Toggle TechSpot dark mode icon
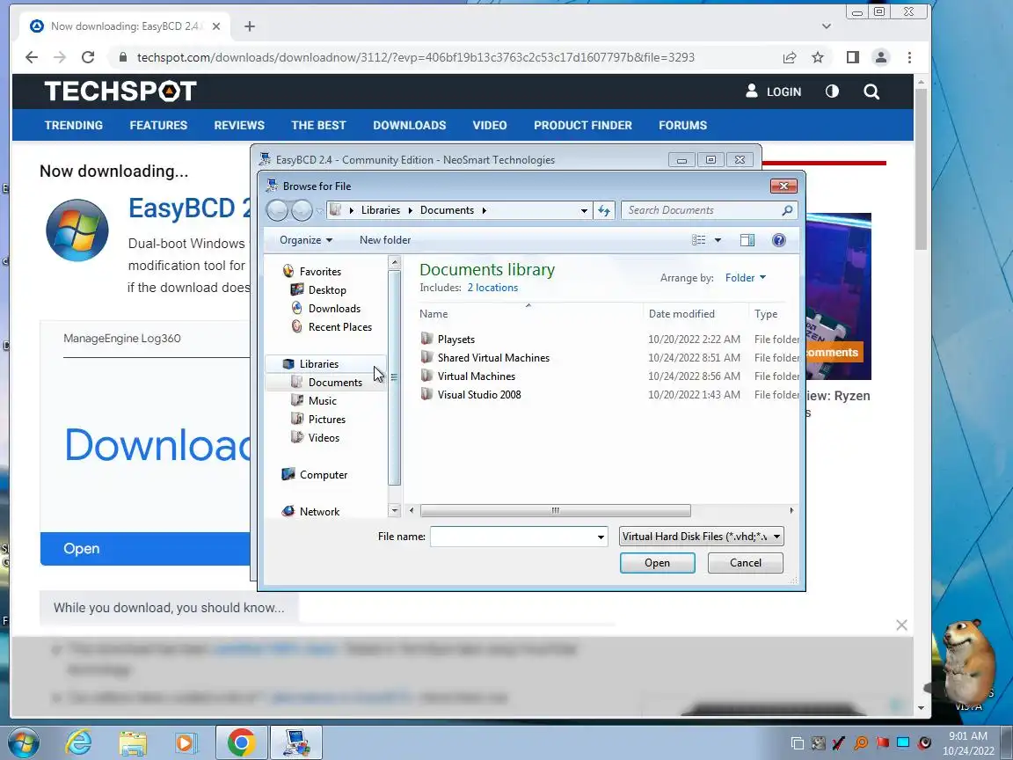The image size is (1013, 760). click(832, 91)
